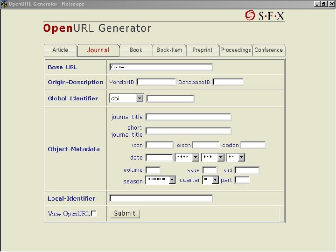Open the doi identifier type dropdown
The height and width of the screenshot is (252, 336).
coord(126,98)
